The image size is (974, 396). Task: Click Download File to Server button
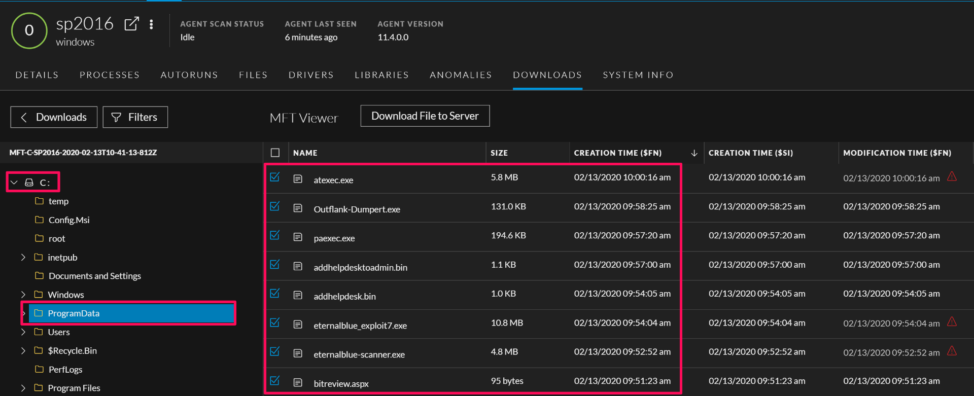coord(425,116)
